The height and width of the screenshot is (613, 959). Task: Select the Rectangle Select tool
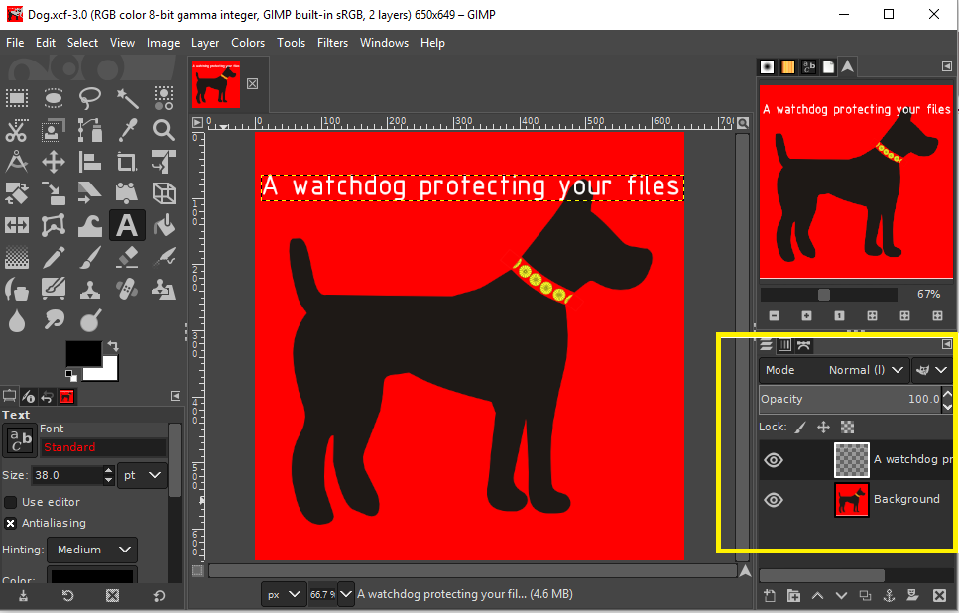[15, 97]
